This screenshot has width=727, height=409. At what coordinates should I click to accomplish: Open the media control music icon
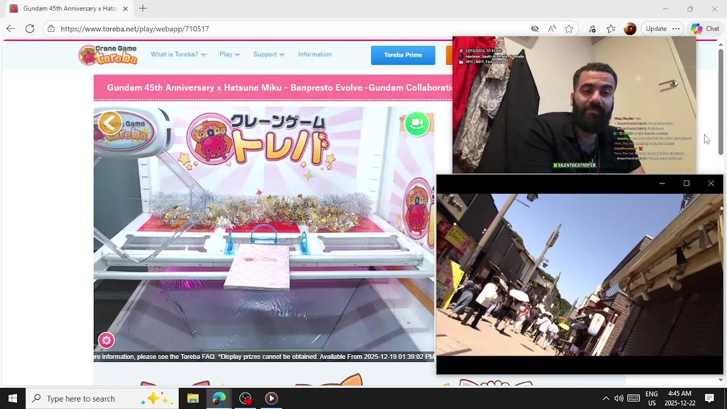point(592,28)
